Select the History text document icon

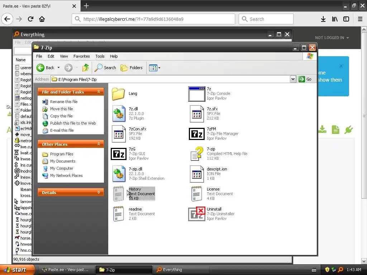coord(118,194)
